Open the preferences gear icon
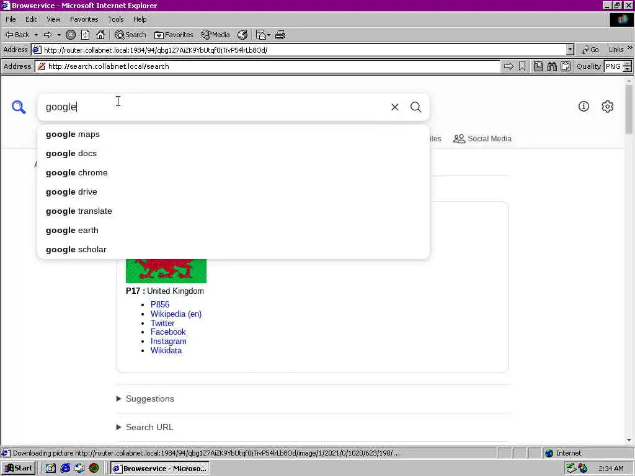 (608, 107)
